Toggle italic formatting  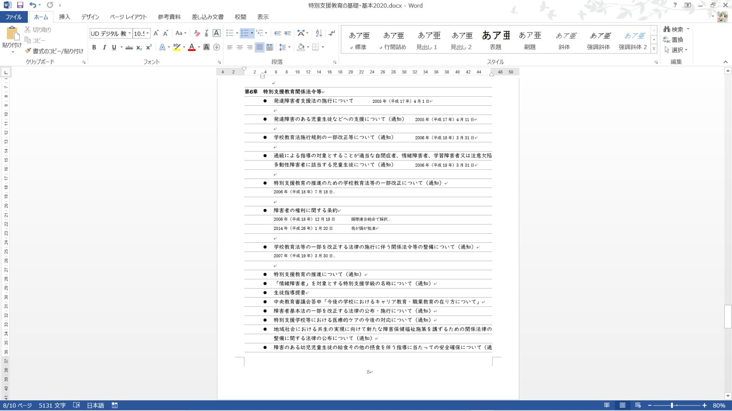[x=104, y=48]
